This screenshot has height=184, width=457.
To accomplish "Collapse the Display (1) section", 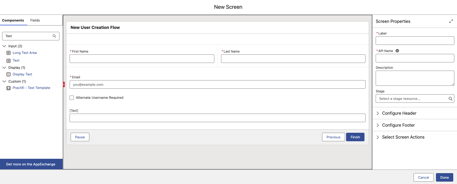I will pos(4,67).
